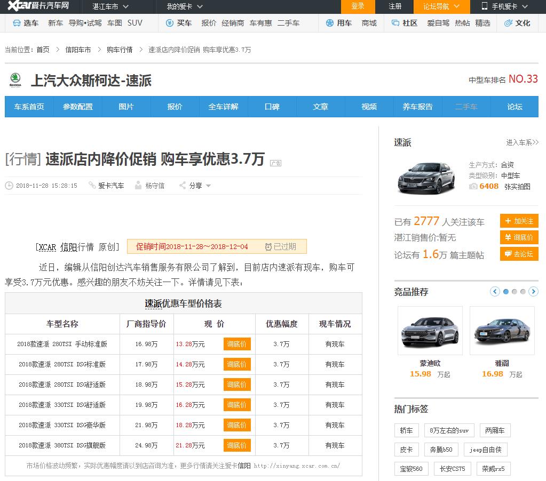Image resolution: width=546 pixels, height=481 pixels.
Task: Click the 加关注 follow button
Action: tap(519, 221)
